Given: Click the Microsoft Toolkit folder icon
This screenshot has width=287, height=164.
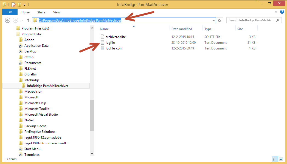Looking at the screenshot, I should (21, 109).
